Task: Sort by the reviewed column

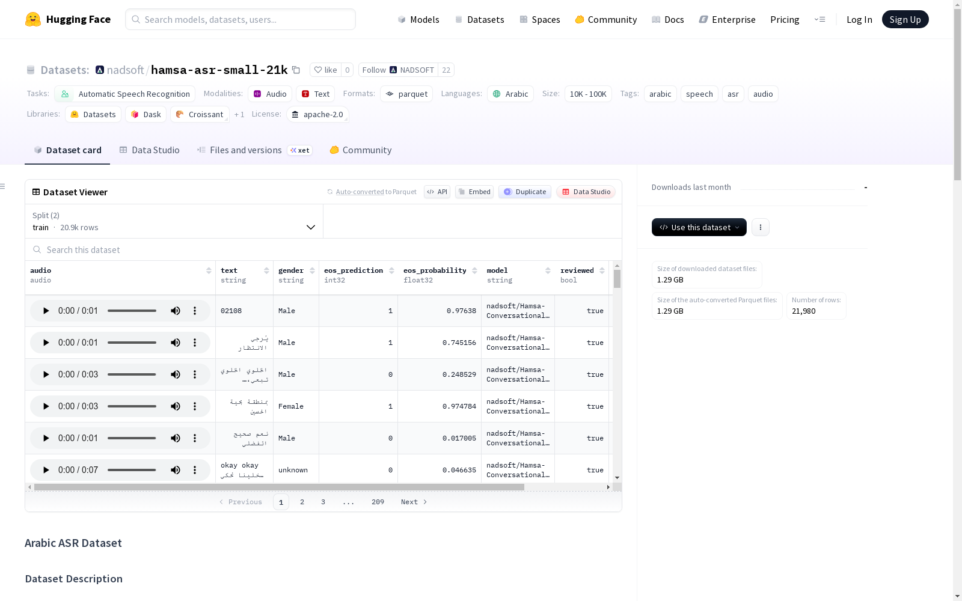Action: [602, 270]
